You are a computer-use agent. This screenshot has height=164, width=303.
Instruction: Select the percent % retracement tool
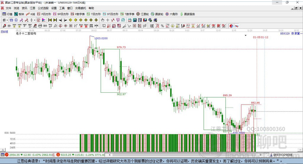pyautogui.click(x=162, y=26)
